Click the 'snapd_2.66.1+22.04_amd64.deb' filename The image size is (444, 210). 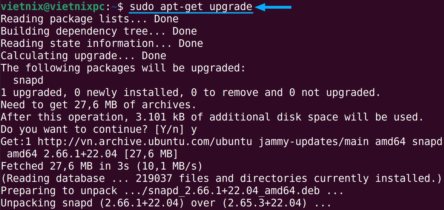[234, 191]
